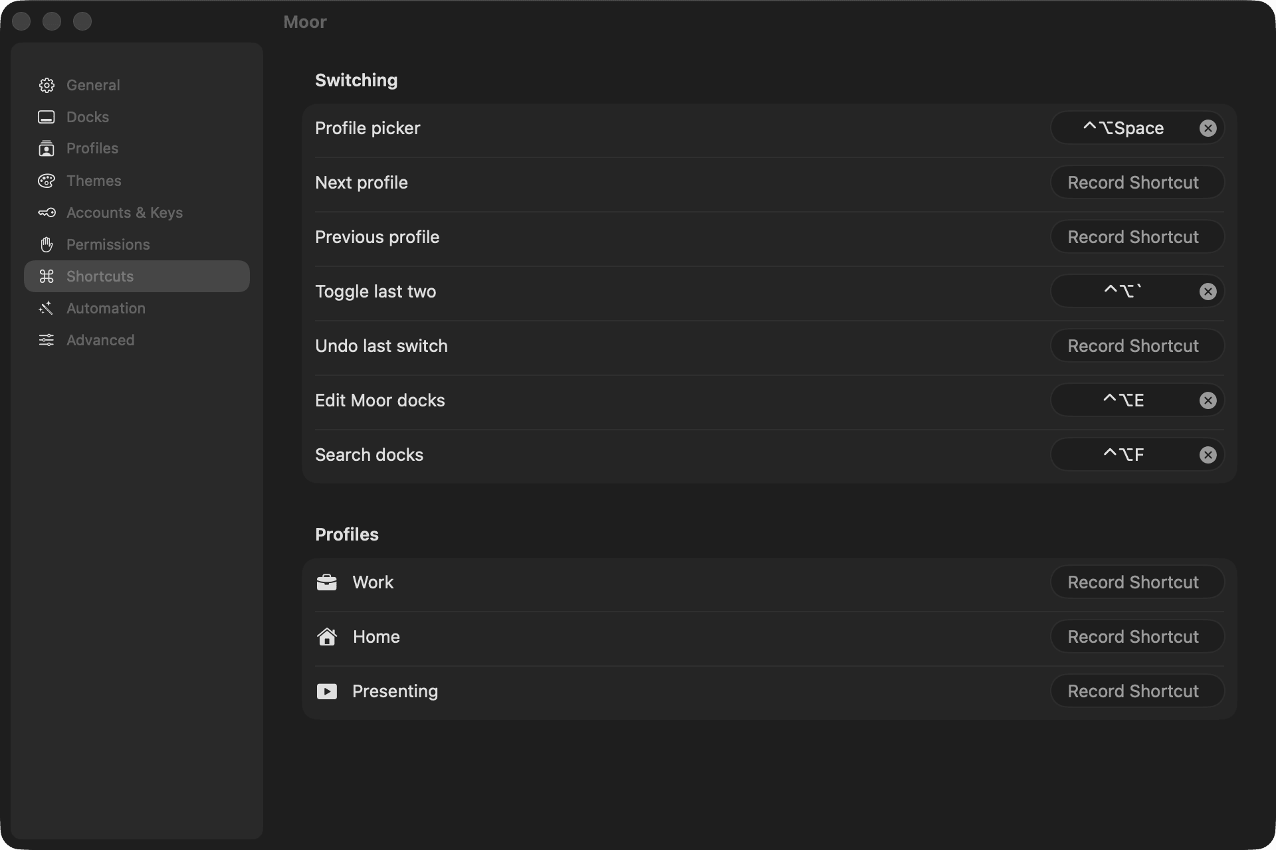Screen dimensions: 1276x850
Task: Click the "Switching" section heading
Action: click(x=356, y=80)
